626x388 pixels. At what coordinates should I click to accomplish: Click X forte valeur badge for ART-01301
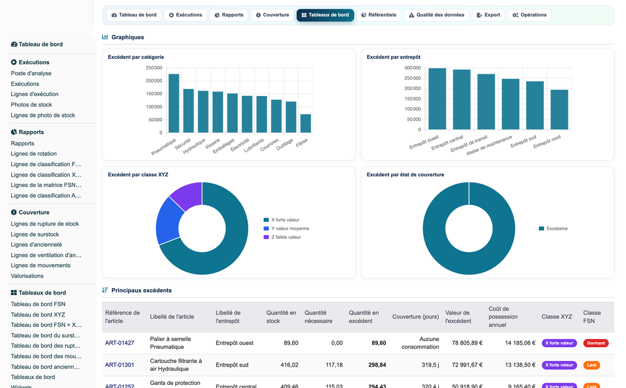pyautogui.click(x=559, y=365)
